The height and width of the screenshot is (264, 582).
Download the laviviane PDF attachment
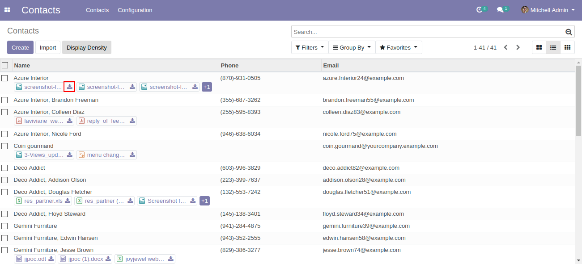[x=70, y=121]
